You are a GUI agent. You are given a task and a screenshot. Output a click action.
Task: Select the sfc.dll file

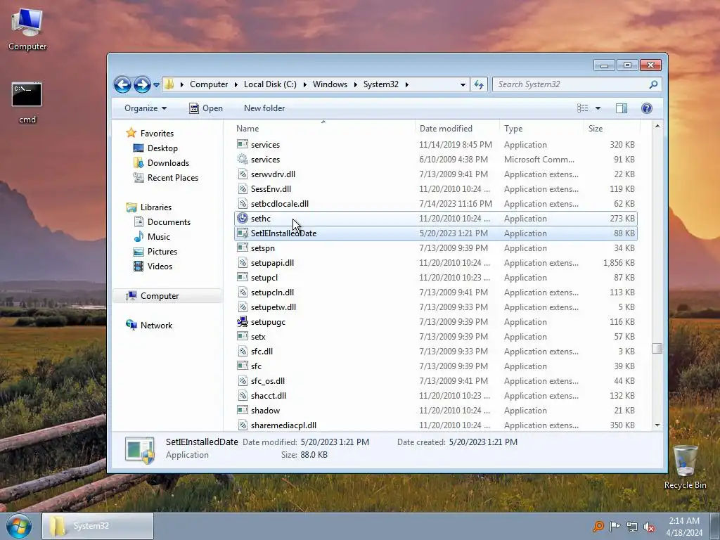[262, 352]
